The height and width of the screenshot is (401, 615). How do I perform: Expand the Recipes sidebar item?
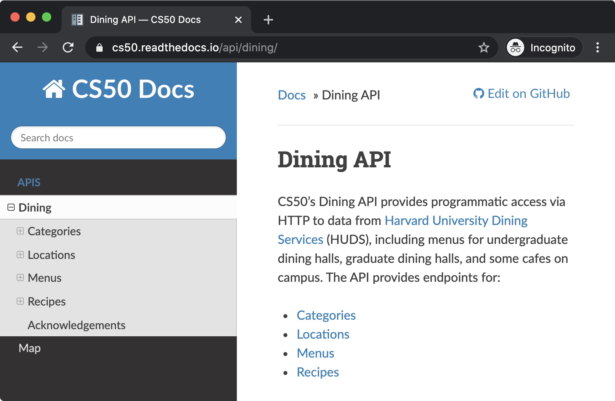tap(20, 301)
